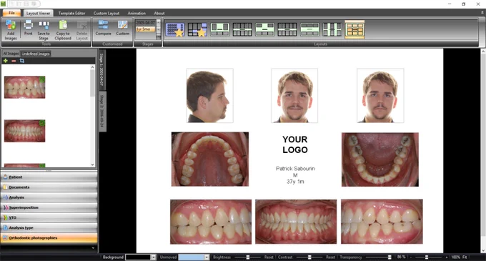Copy the layout to Clipboard

[x=63, y=30]
